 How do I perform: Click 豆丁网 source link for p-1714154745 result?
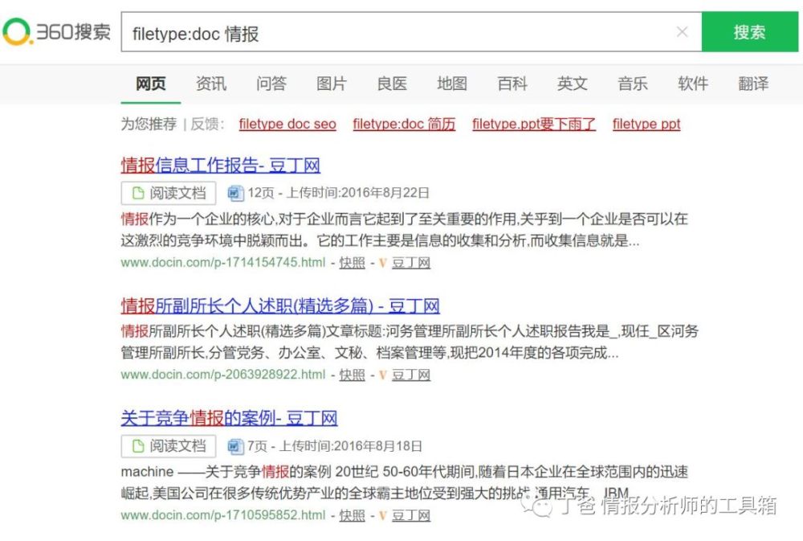(x=410, y=263)
